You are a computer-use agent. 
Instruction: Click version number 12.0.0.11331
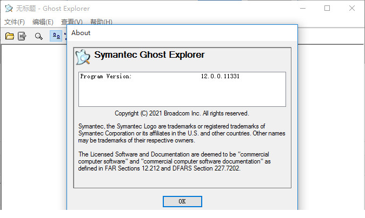pyautogui.click(x=220, y=76)
